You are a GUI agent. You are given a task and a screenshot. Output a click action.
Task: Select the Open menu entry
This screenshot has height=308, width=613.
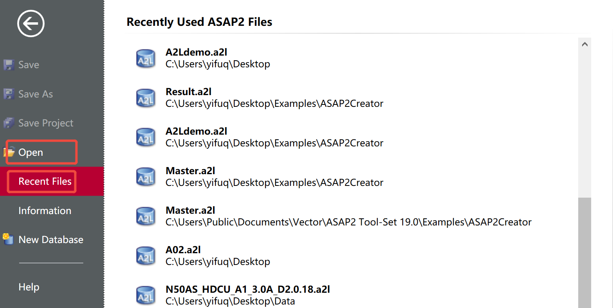(31, 153)
